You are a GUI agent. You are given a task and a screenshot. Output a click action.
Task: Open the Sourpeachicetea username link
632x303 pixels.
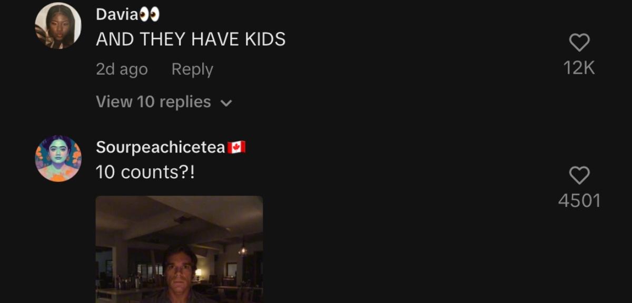[x=161, y=148]
